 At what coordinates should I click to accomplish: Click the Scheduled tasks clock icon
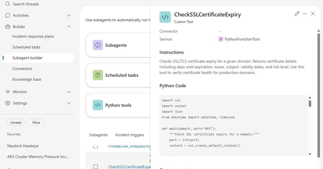point(97,75)
